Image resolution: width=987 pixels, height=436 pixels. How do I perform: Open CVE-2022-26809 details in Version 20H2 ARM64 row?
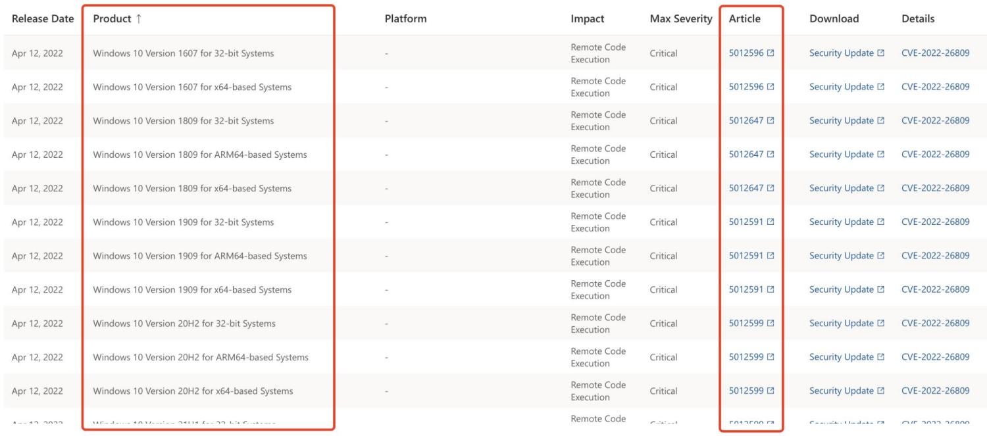[x=936, y=357]
